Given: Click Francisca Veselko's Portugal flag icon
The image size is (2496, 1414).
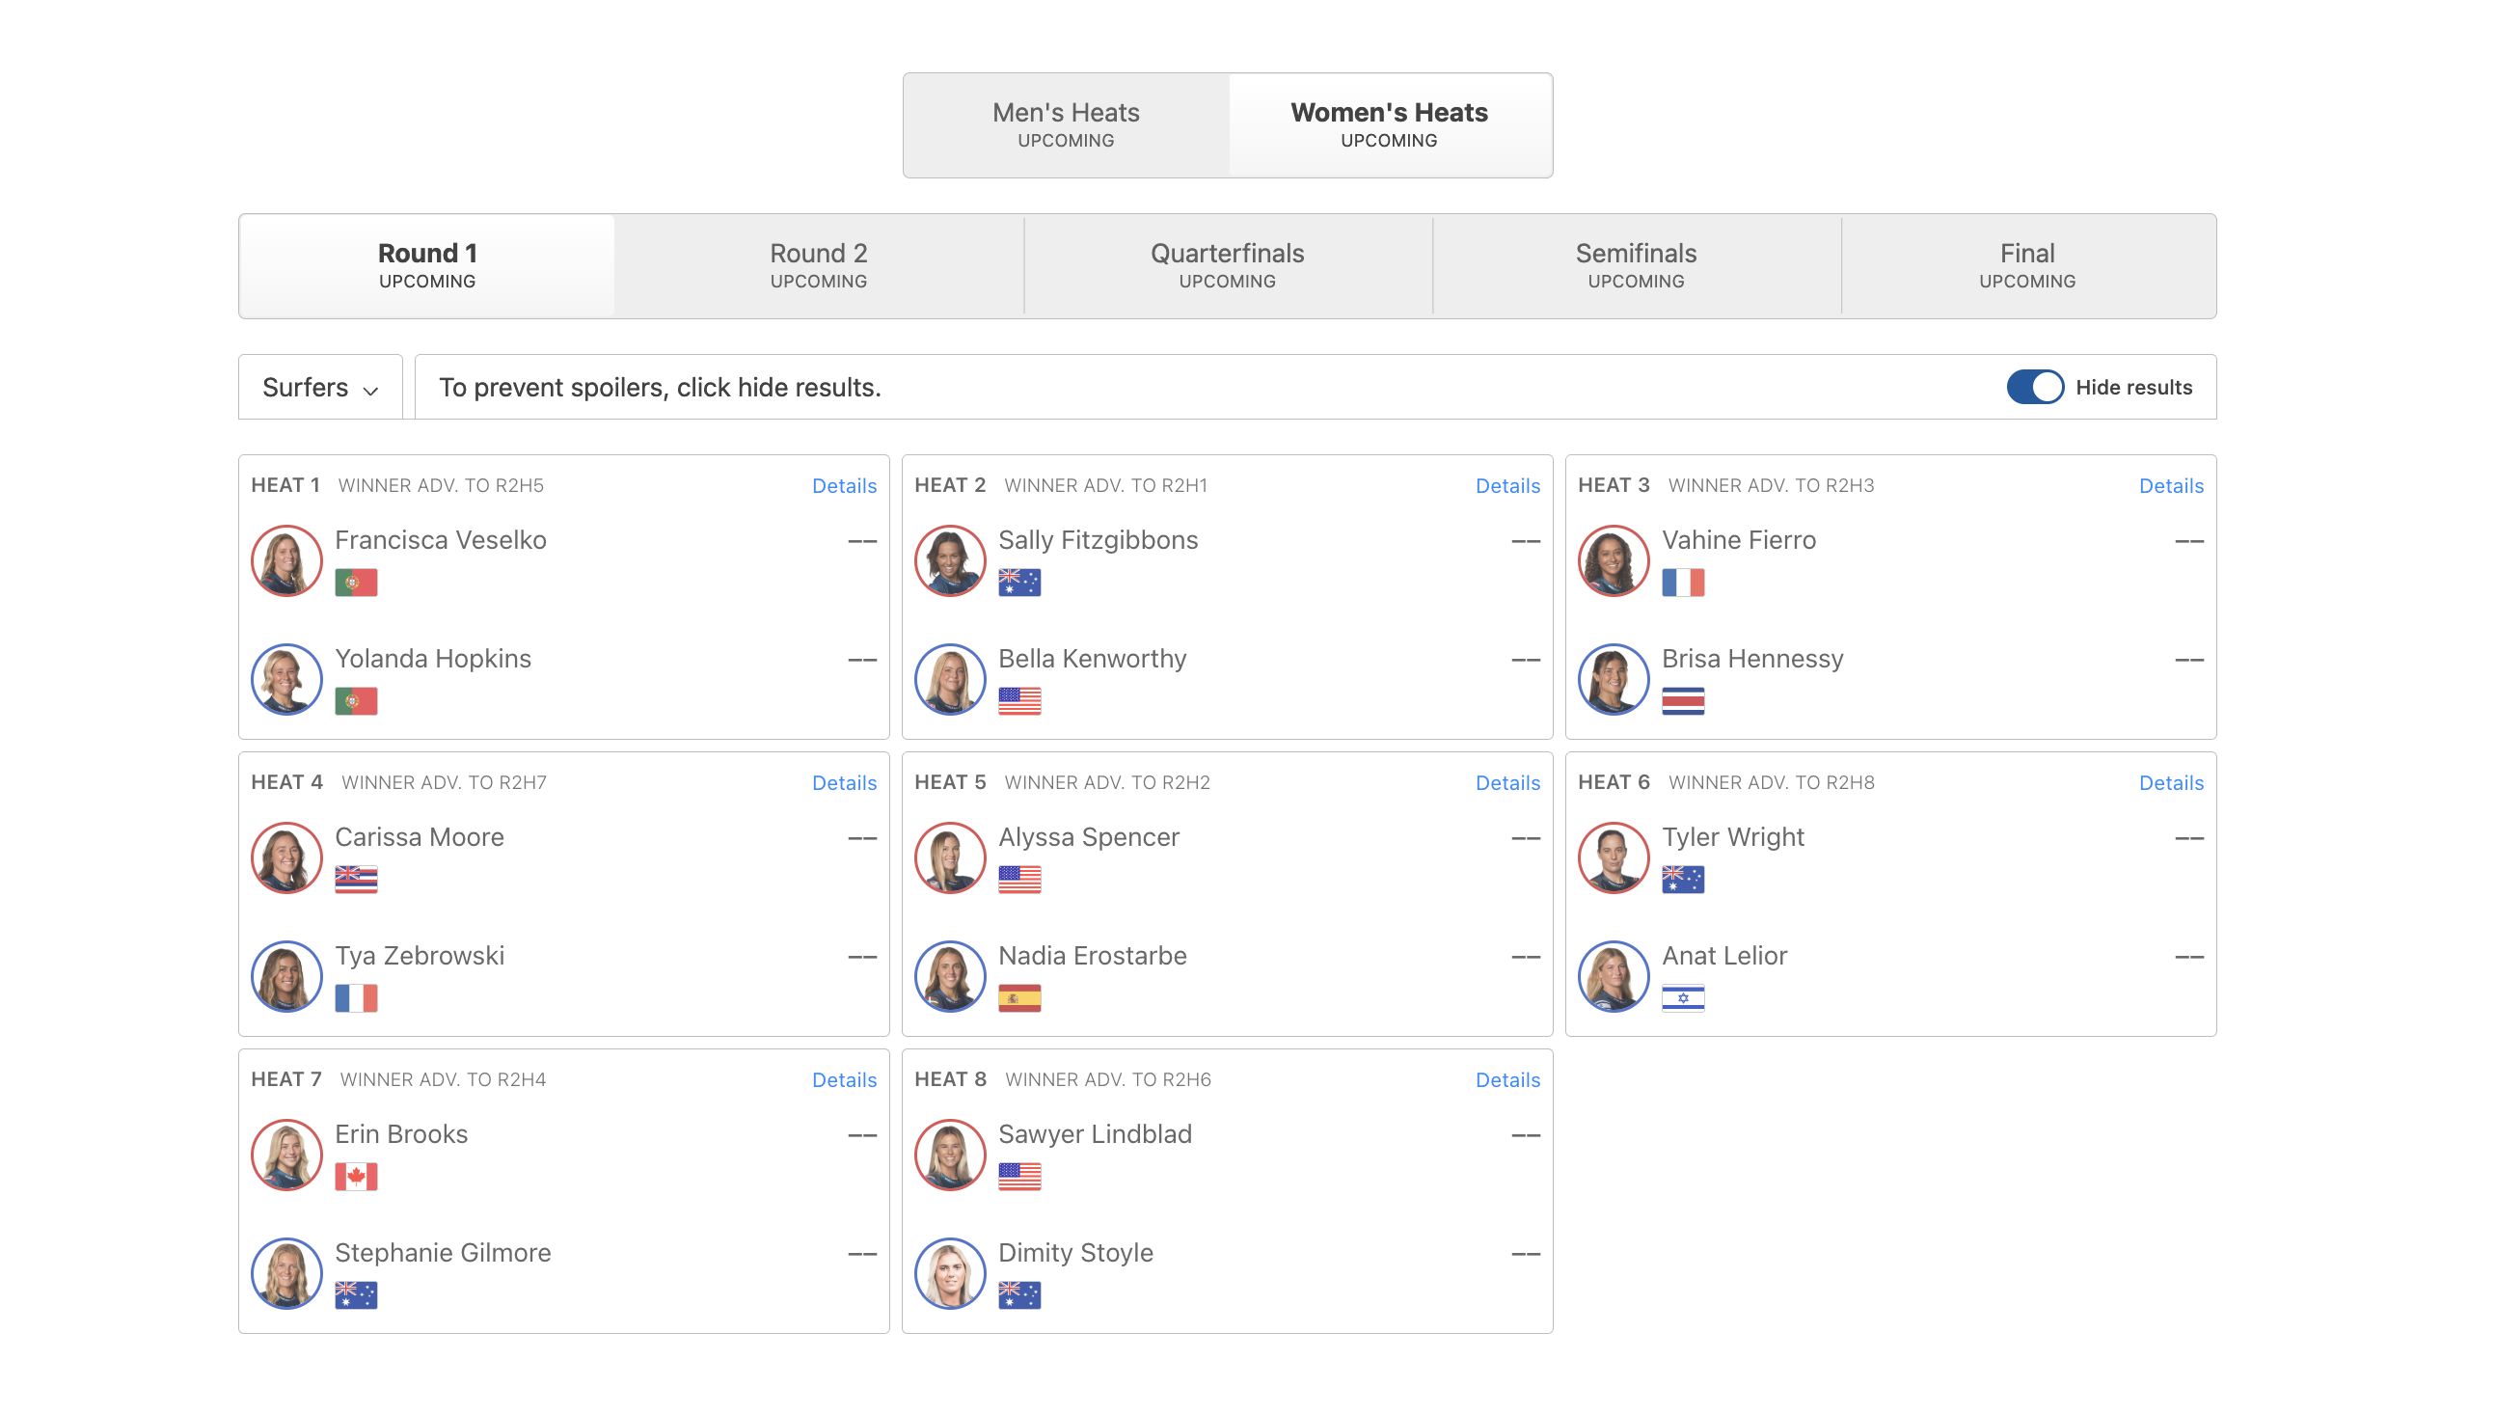Looking at the screenshot, I should coord(355,583).
